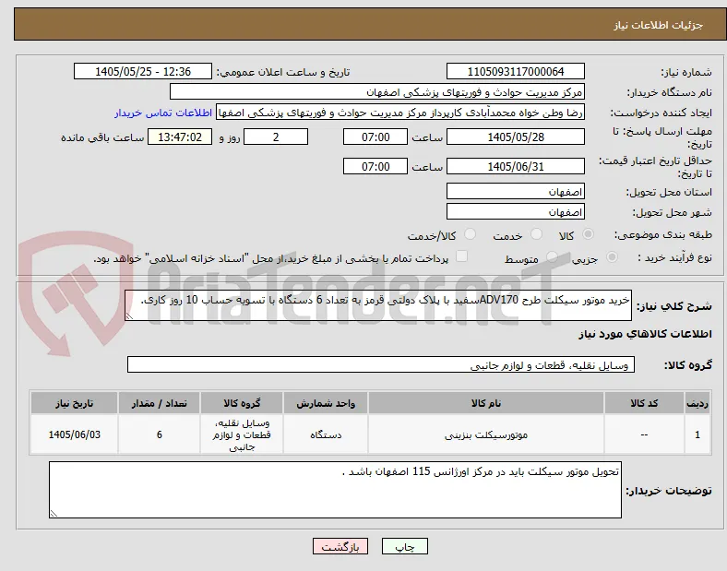Image resolution: width=727 pixels, height=571 pixels.
Task: Click the تاریخ نیاز column header
Action: tap(74, 403)
